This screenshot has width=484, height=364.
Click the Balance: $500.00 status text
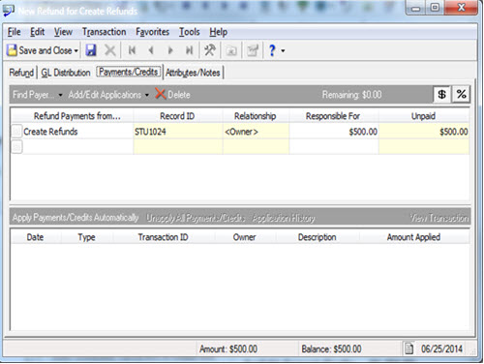coord(331,349)
